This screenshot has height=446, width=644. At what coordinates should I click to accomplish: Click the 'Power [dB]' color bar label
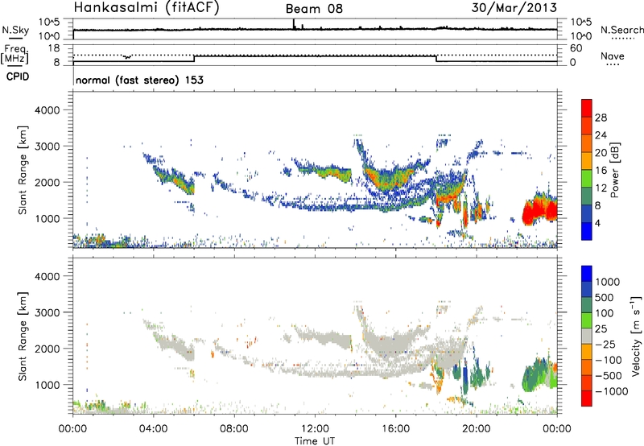[x=615, y=170]
